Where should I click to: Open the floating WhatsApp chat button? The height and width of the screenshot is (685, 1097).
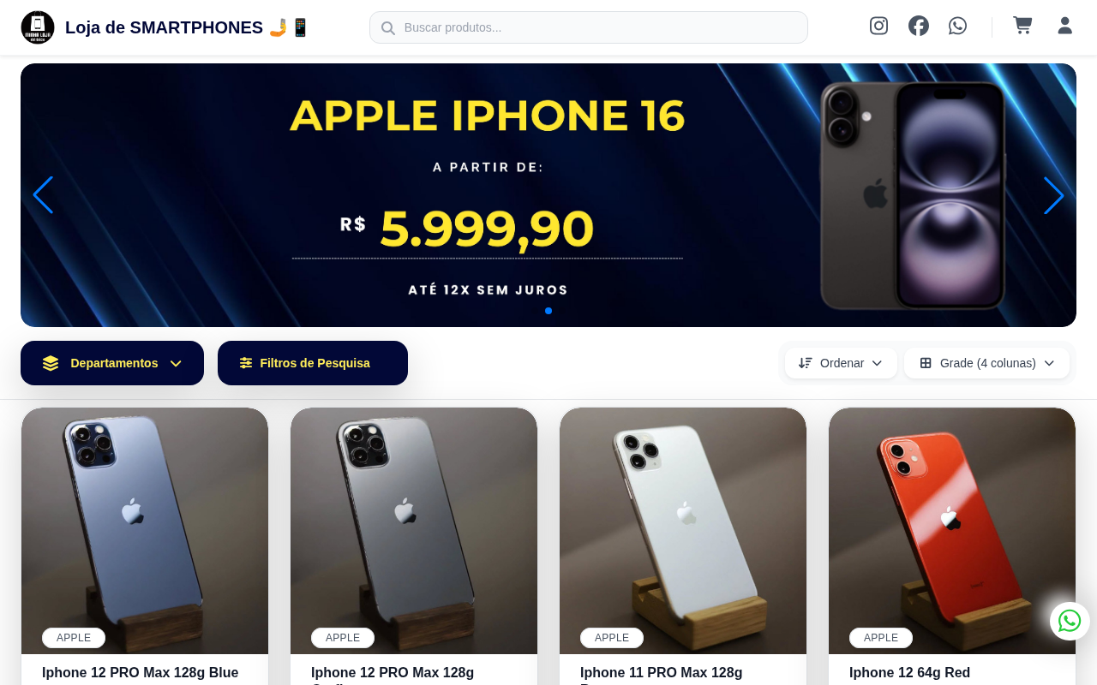click(x=1070, y=621)
